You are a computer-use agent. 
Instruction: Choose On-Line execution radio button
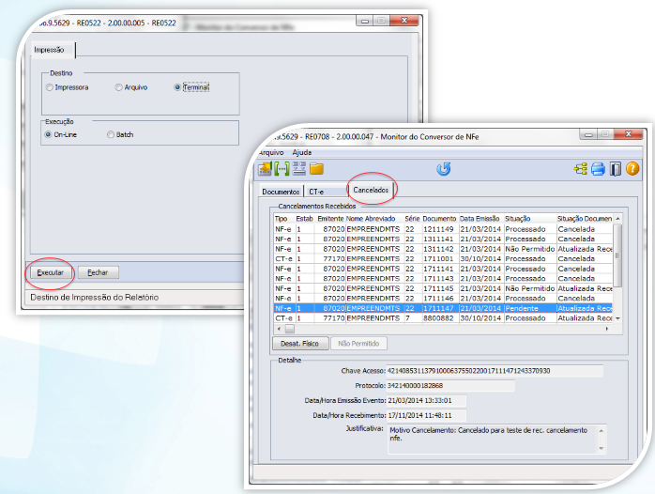48,134
